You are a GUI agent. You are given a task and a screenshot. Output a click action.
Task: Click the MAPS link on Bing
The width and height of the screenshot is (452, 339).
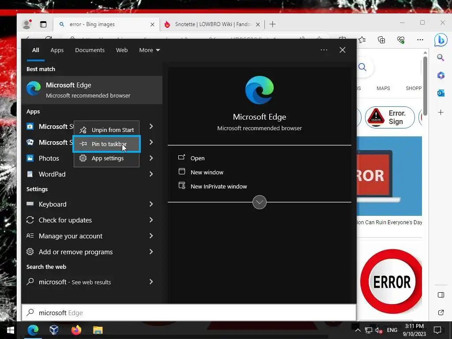383,88
